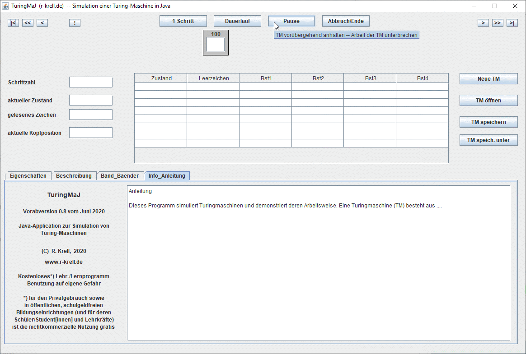Execute one step with 1 Schritt
Image resolution: width=526 pixels, height=354 pixels.
[x=183, y=21]
